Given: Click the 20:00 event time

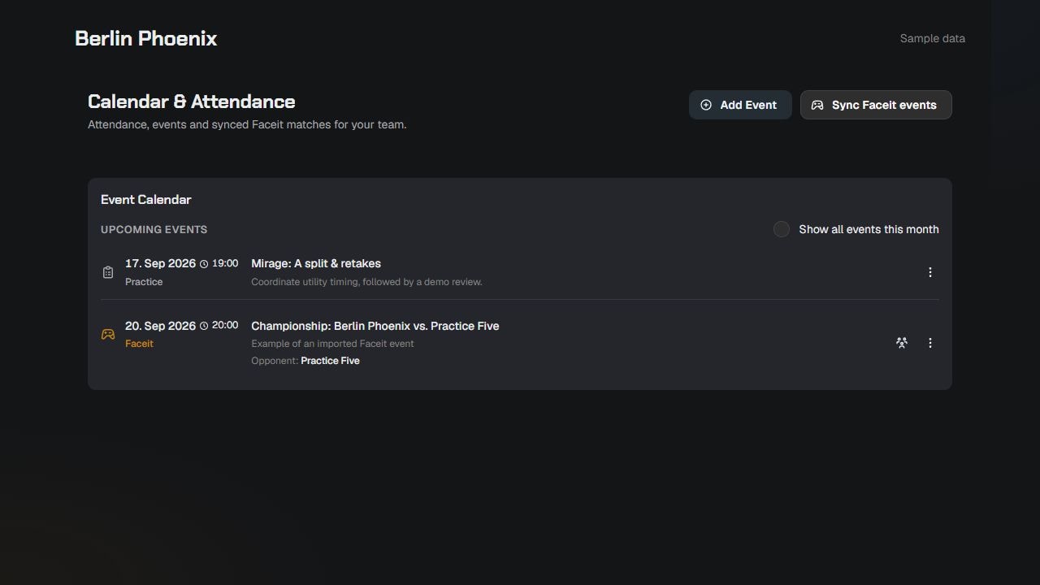Looking at the screenshot, I should pyautogui.click(x=225, y=325).
